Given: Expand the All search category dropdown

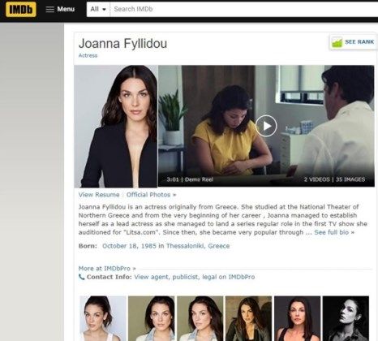Looking at the screenshot, I should pos(98,9).
